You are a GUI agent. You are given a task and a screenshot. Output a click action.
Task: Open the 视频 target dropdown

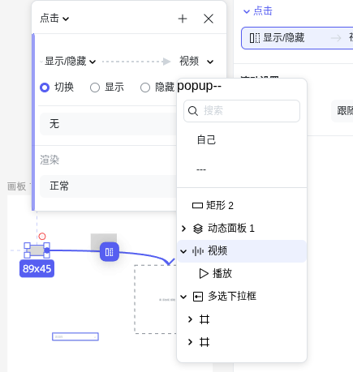(x=196, y=62)
